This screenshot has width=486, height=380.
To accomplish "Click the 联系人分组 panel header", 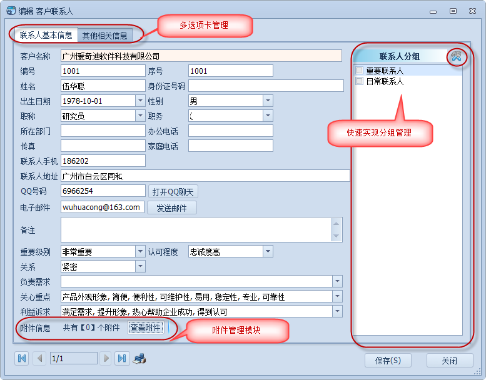I will pos(400,56).
